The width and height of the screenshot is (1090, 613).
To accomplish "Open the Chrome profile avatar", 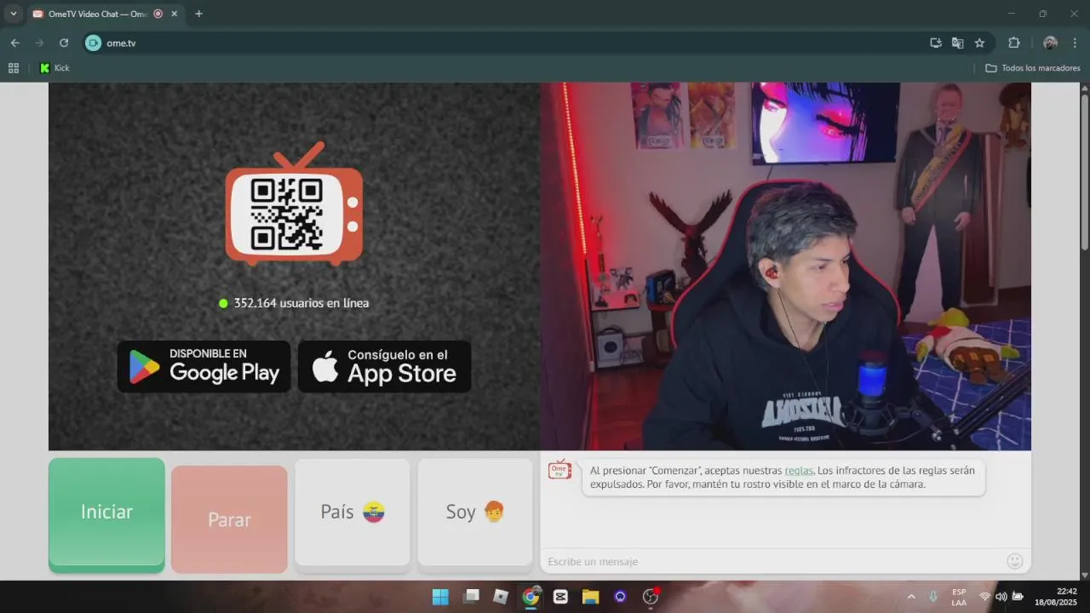I will click(1050, 43).
